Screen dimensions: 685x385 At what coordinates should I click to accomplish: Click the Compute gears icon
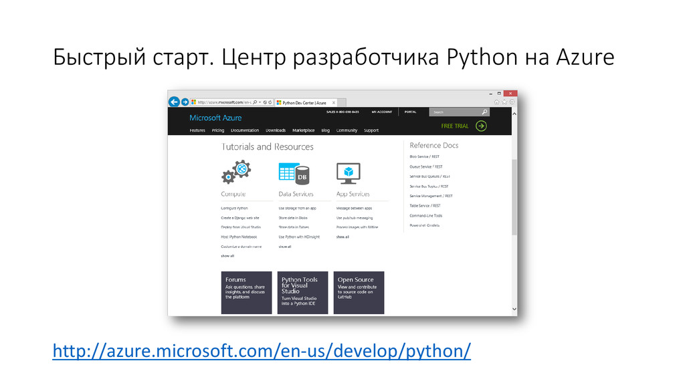(x=236, y=172)
